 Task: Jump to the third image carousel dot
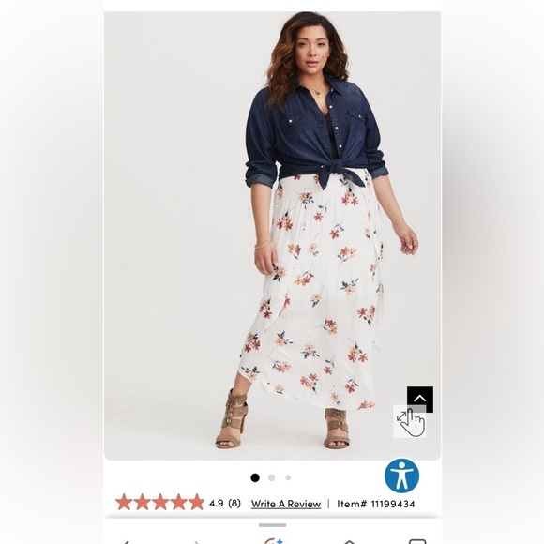pyautogui.click(x=288, y=477)
